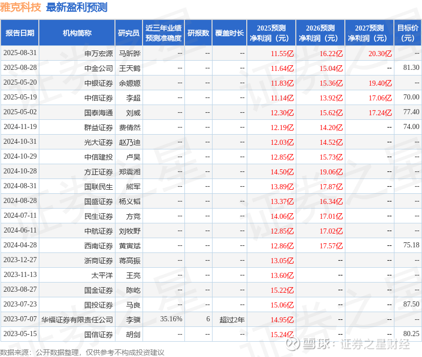Select the 研报数 column header
This screenshot has width=422, height=357.
(198, 33)
